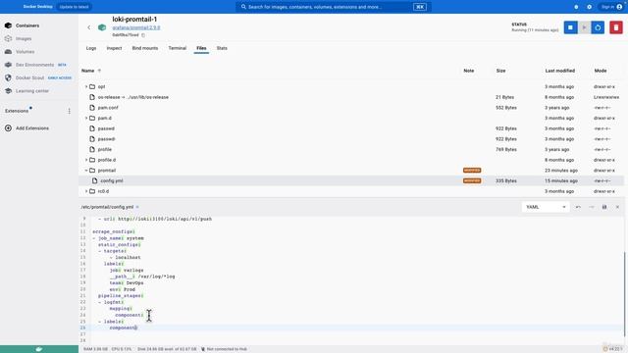Click the modified badge on promtail row

coord(472,171)
